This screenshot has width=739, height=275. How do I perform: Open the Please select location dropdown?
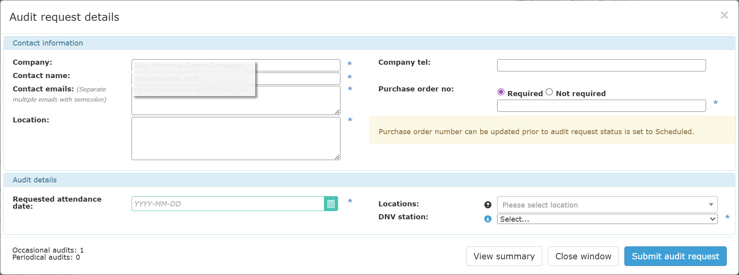(607, 205)
